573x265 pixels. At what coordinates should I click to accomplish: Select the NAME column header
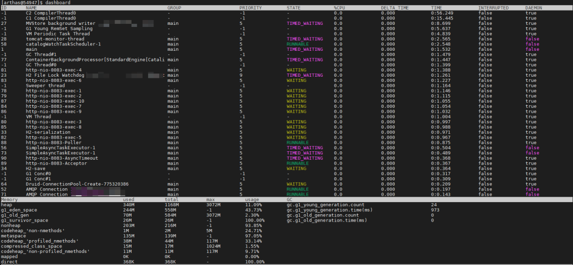(x=31, y=7)
